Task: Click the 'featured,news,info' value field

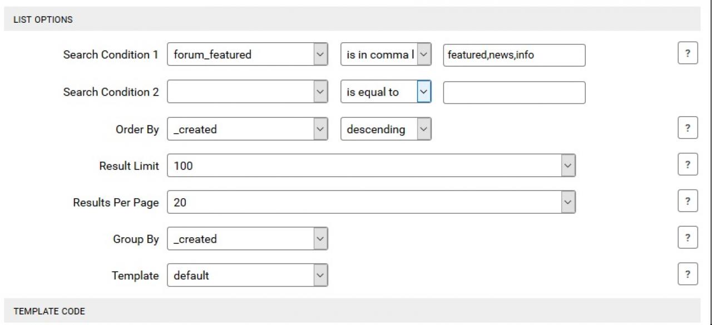Action: (514, 55)
